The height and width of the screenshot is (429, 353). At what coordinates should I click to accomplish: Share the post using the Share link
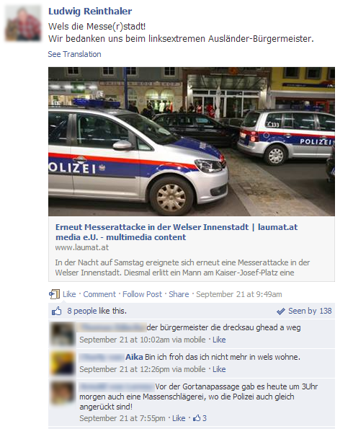(x=179, y=294)
